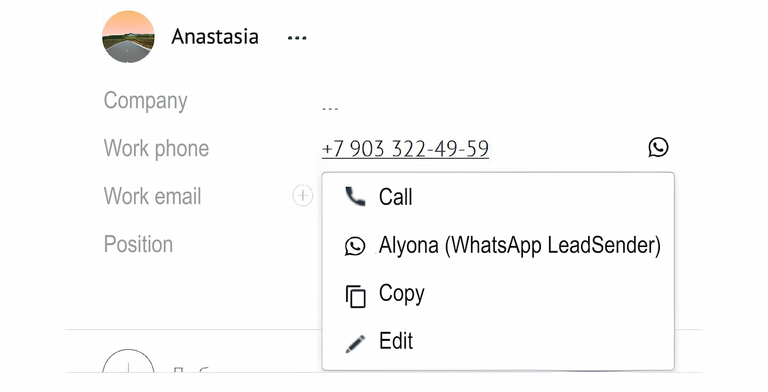Click the contact name Anastasia
Viewport: 768px width, 392px height.
point(215,36)
